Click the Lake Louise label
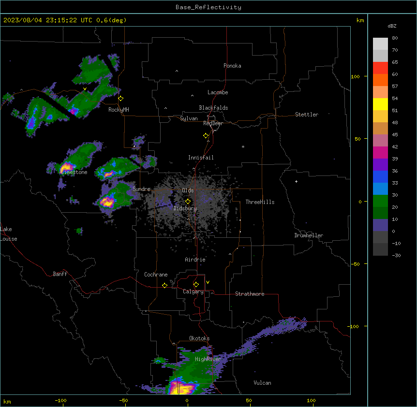 click(x=9, y=234)
